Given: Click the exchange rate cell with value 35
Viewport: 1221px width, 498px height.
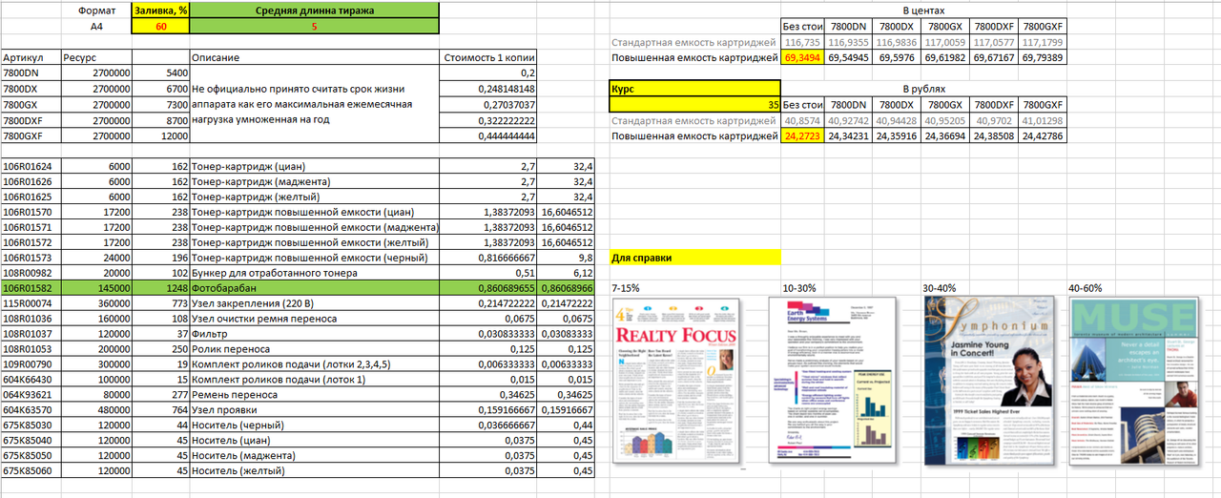Looking at the screenshot, I should coord(695,105).
